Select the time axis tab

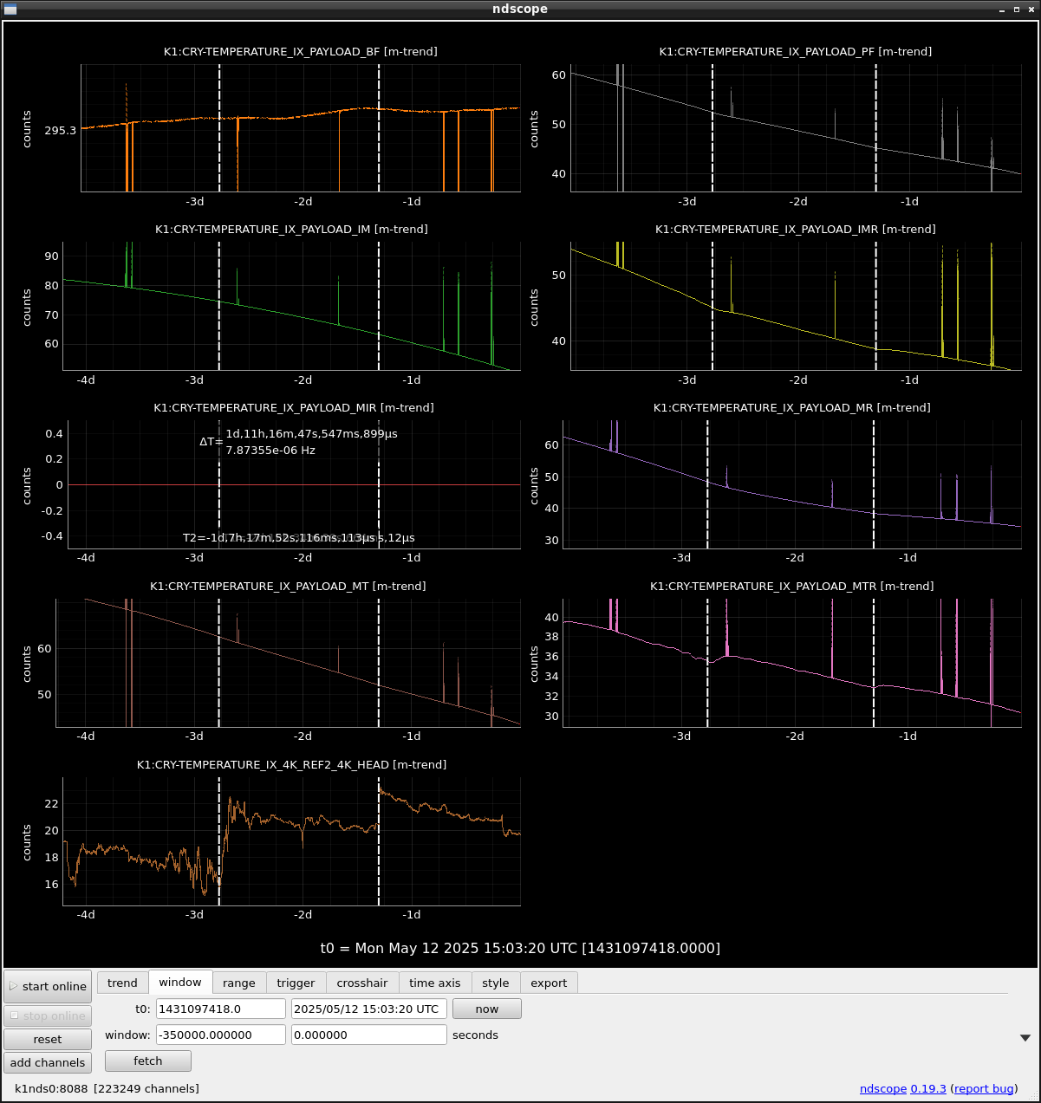(435, 983)
